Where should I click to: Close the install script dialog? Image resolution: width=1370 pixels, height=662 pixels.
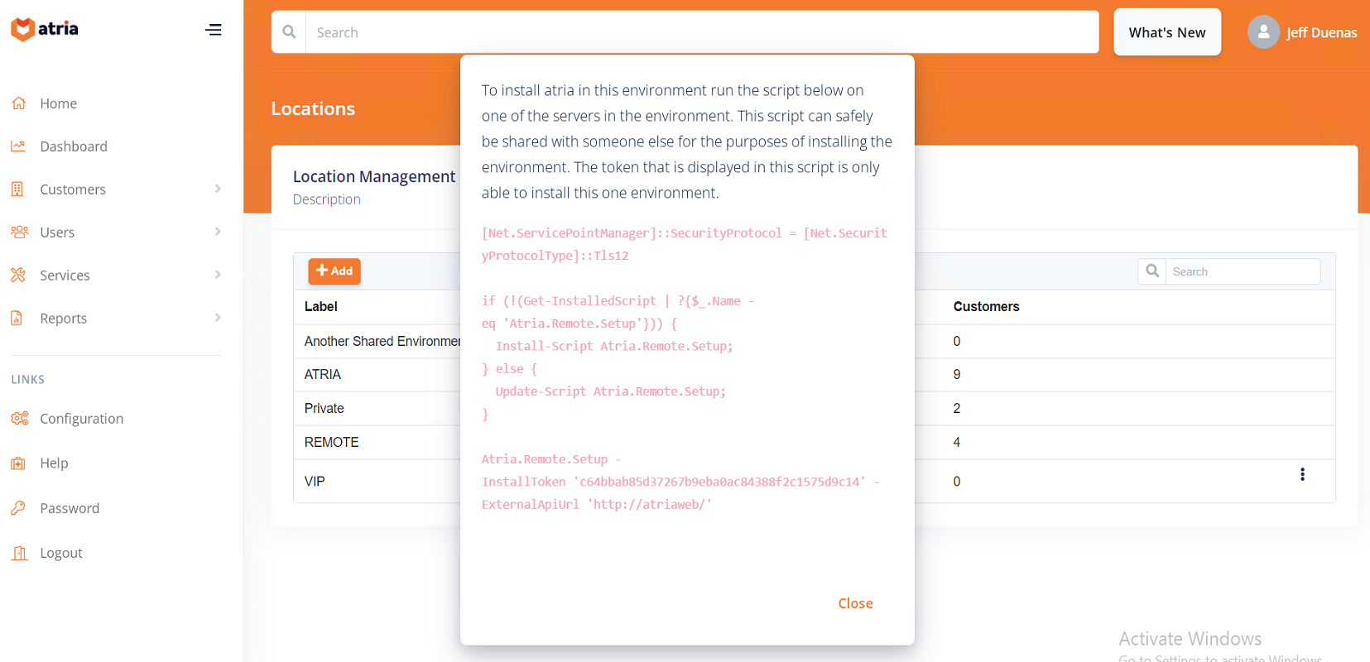click(x=855, y=603)
